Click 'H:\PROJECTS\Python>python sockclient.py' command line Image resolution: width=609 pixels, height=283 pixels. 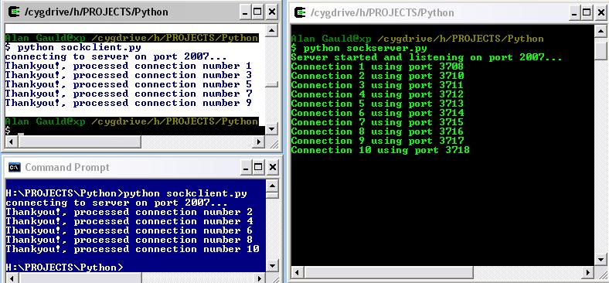pos(126,193)
